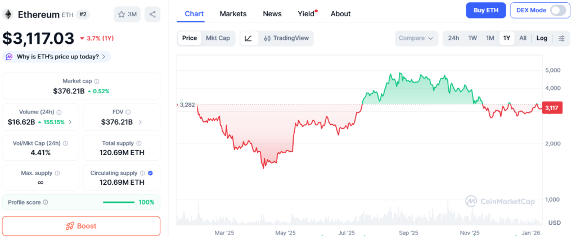The width and height of the screenshot is (576, 236).
Task: Select the 1M time range
Action: [x=490, y=38]
